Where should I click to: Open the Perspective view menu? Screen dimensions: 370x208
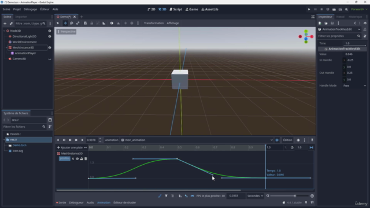click(x=66, y=32)
